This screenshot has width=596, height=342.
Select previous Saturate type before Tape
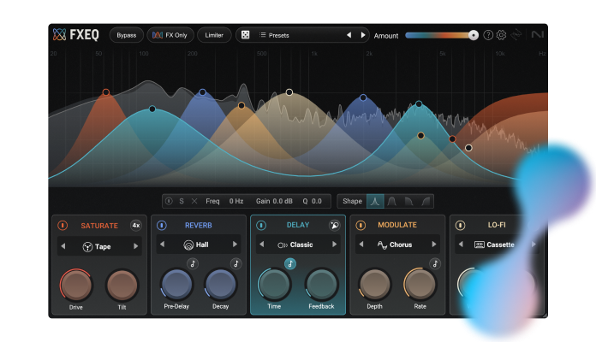click(x=63, y=246)
